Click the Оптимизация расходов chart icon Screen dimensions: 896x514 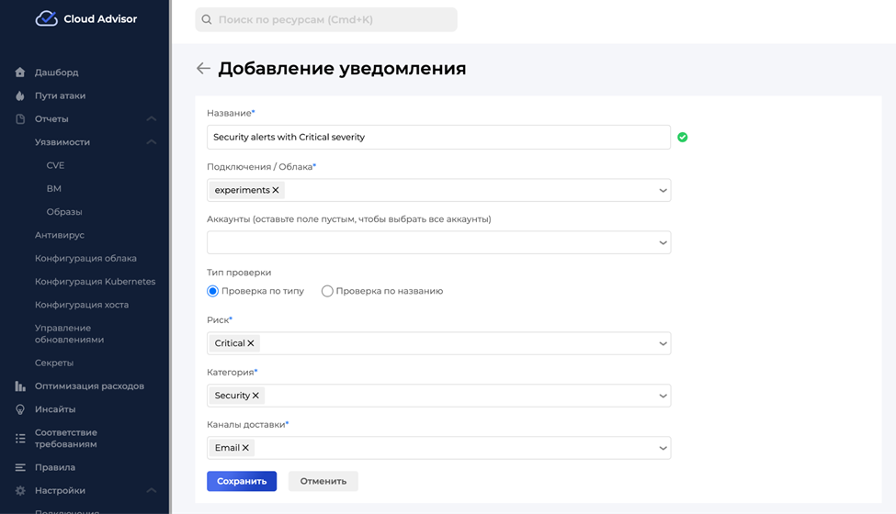point(20,386)
